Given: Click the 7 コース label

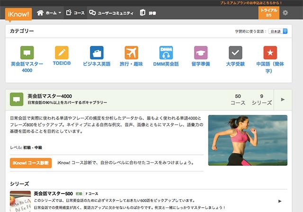Looking at the screenshot, I should [x=92, y=194].
